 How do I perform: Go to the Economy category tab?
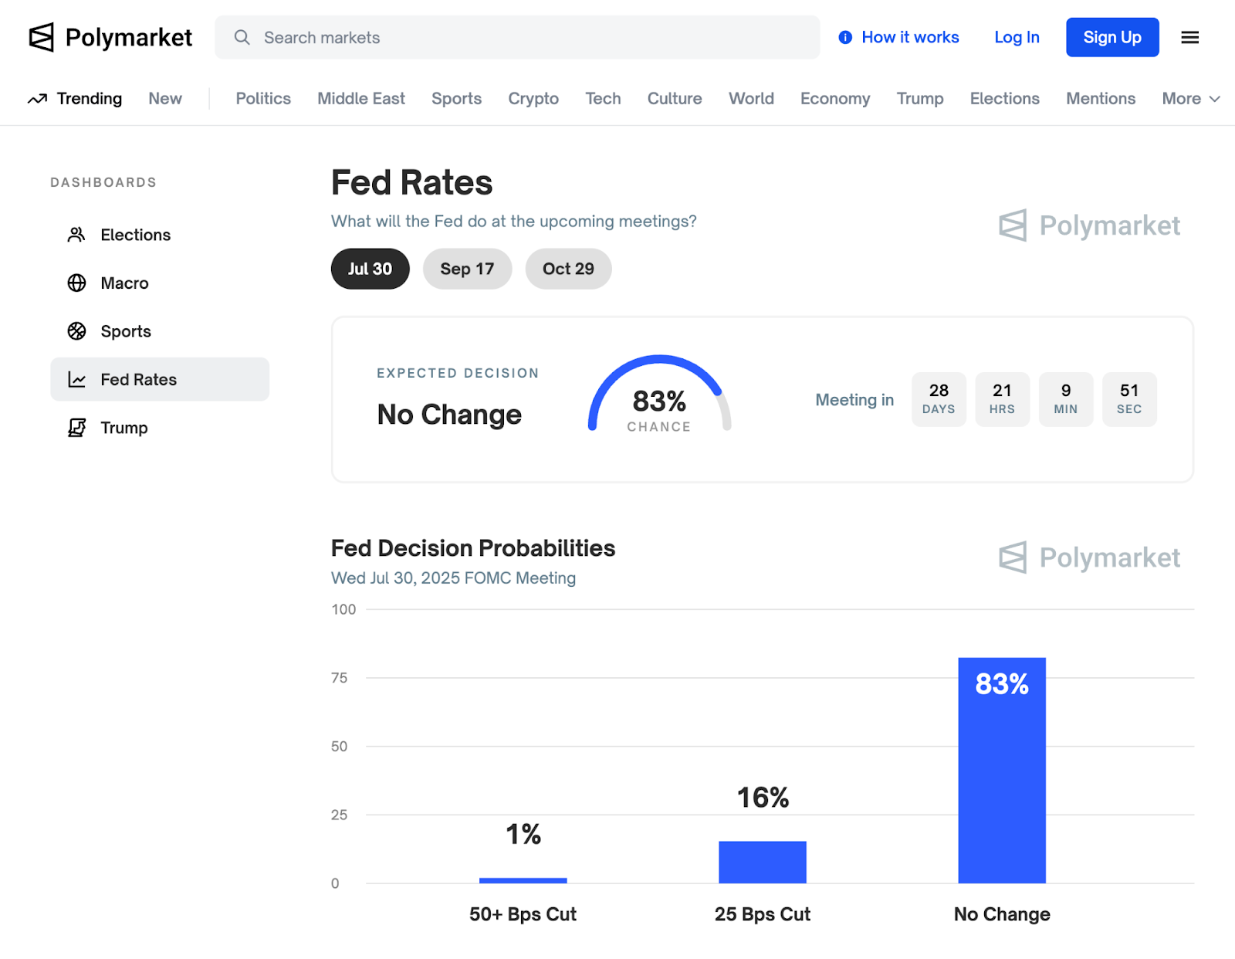coord(835,99)
